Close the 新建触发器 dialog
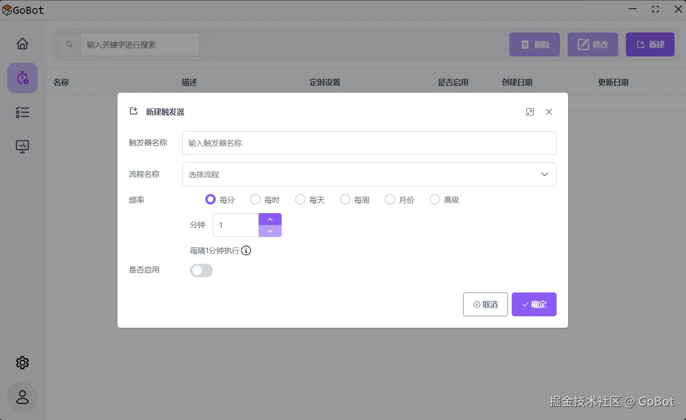The image size is (686, 420). tap(549, 112)
